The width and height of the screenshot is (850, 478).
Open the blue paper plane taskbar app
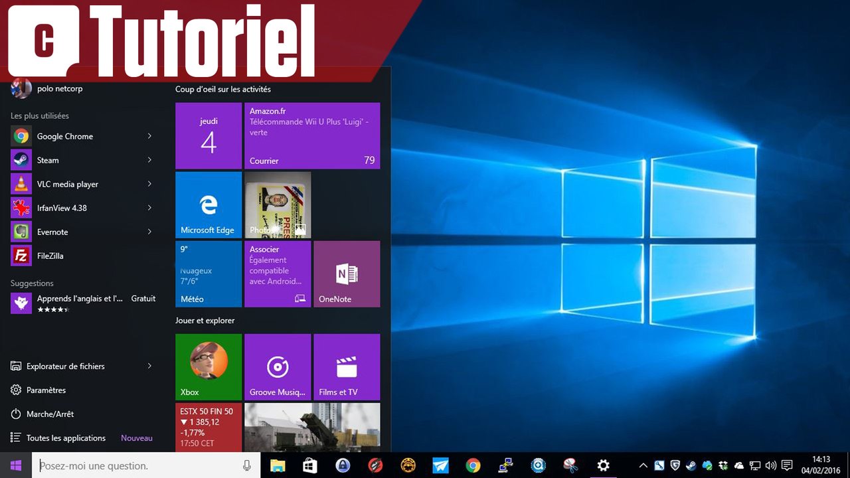tap(440, 465)
